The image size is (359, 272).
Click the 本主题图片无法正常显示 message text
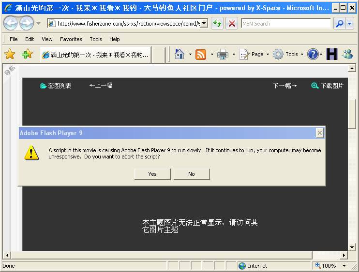click(200, 226)
